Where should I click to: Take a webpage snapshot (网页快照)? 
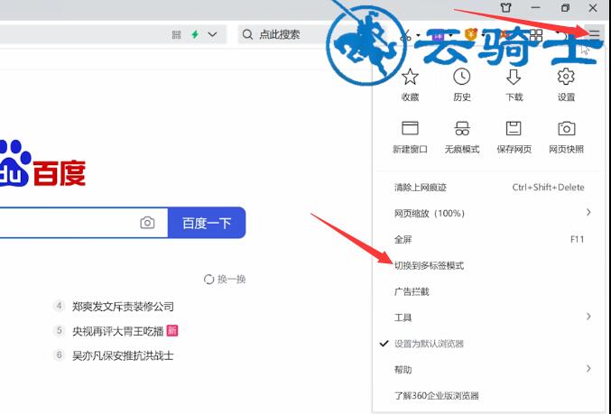pyautogui.click(x=566, y=137)
